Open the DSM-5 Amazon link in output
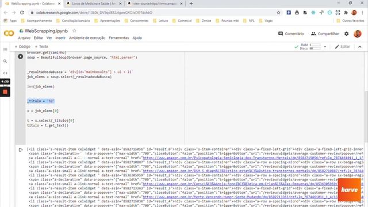Viewport: 368px width, 207px height. (253, 171)
